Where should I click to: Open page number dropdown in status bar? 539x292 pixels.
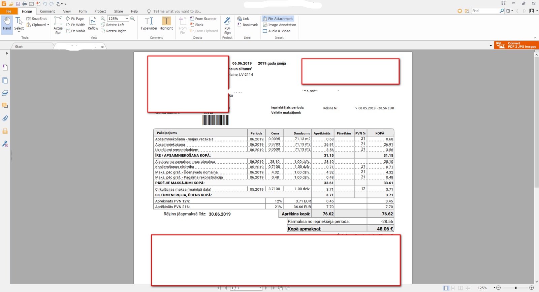click(x=260, y=288)
